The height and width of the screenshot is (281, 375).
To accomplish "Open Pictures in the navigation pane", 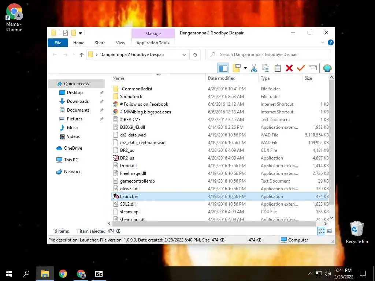I will [75, 119].
